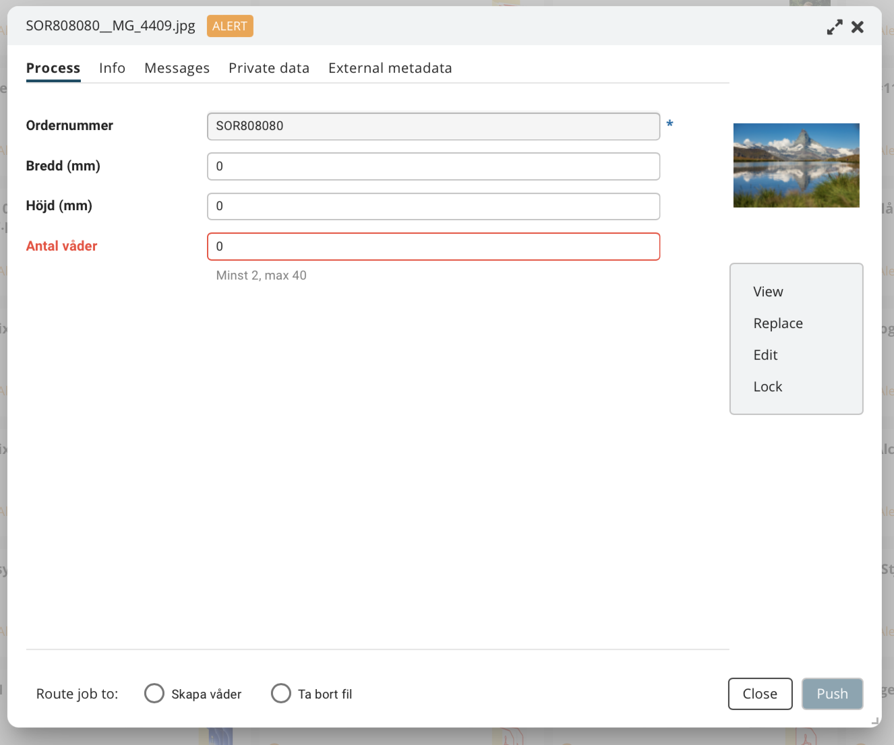894x745 pixels.
Task: Expand the dialog to full screen
Action: [x=835, y=27]
